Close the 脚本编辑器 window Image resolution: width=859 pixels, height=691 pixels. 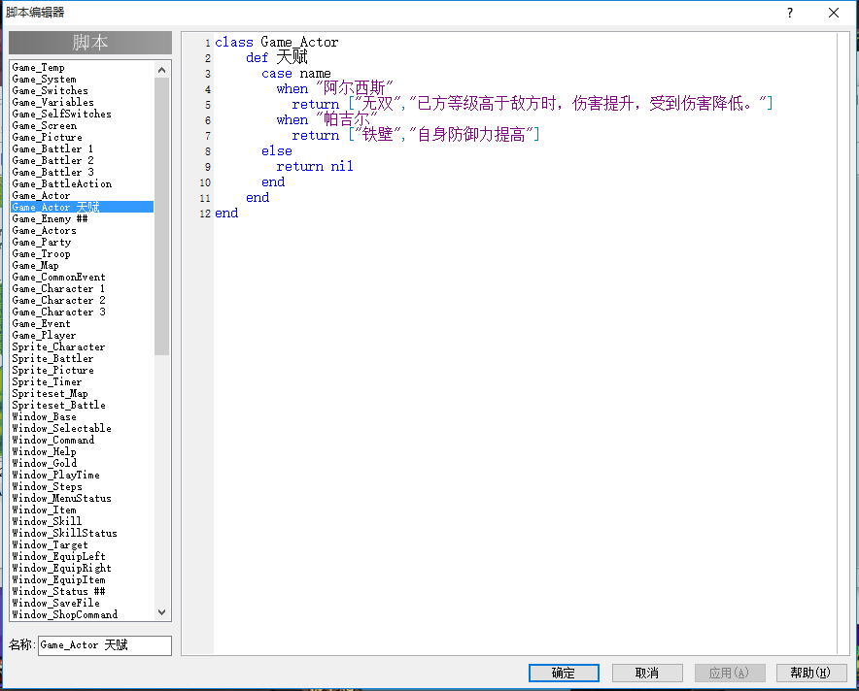tap(834, 13)
